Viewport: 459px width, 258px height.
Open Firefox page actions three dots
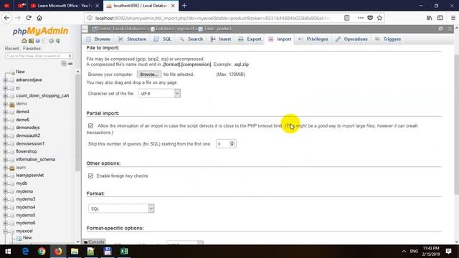pos(361,18)
